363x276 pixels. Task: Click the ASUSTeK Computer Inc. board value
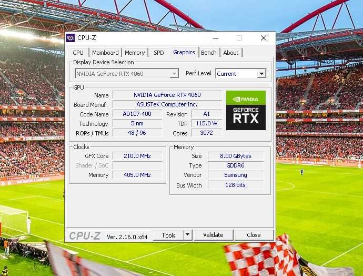pos(167,104)
